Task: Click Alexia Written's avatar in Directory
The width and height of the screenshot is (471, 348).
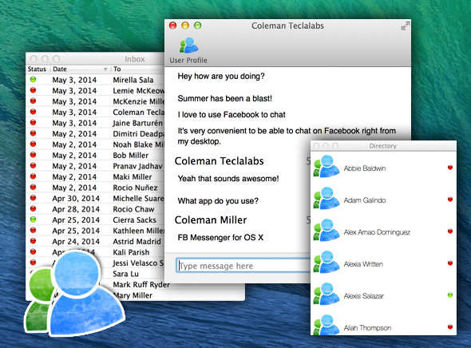Action: point(327,262)
